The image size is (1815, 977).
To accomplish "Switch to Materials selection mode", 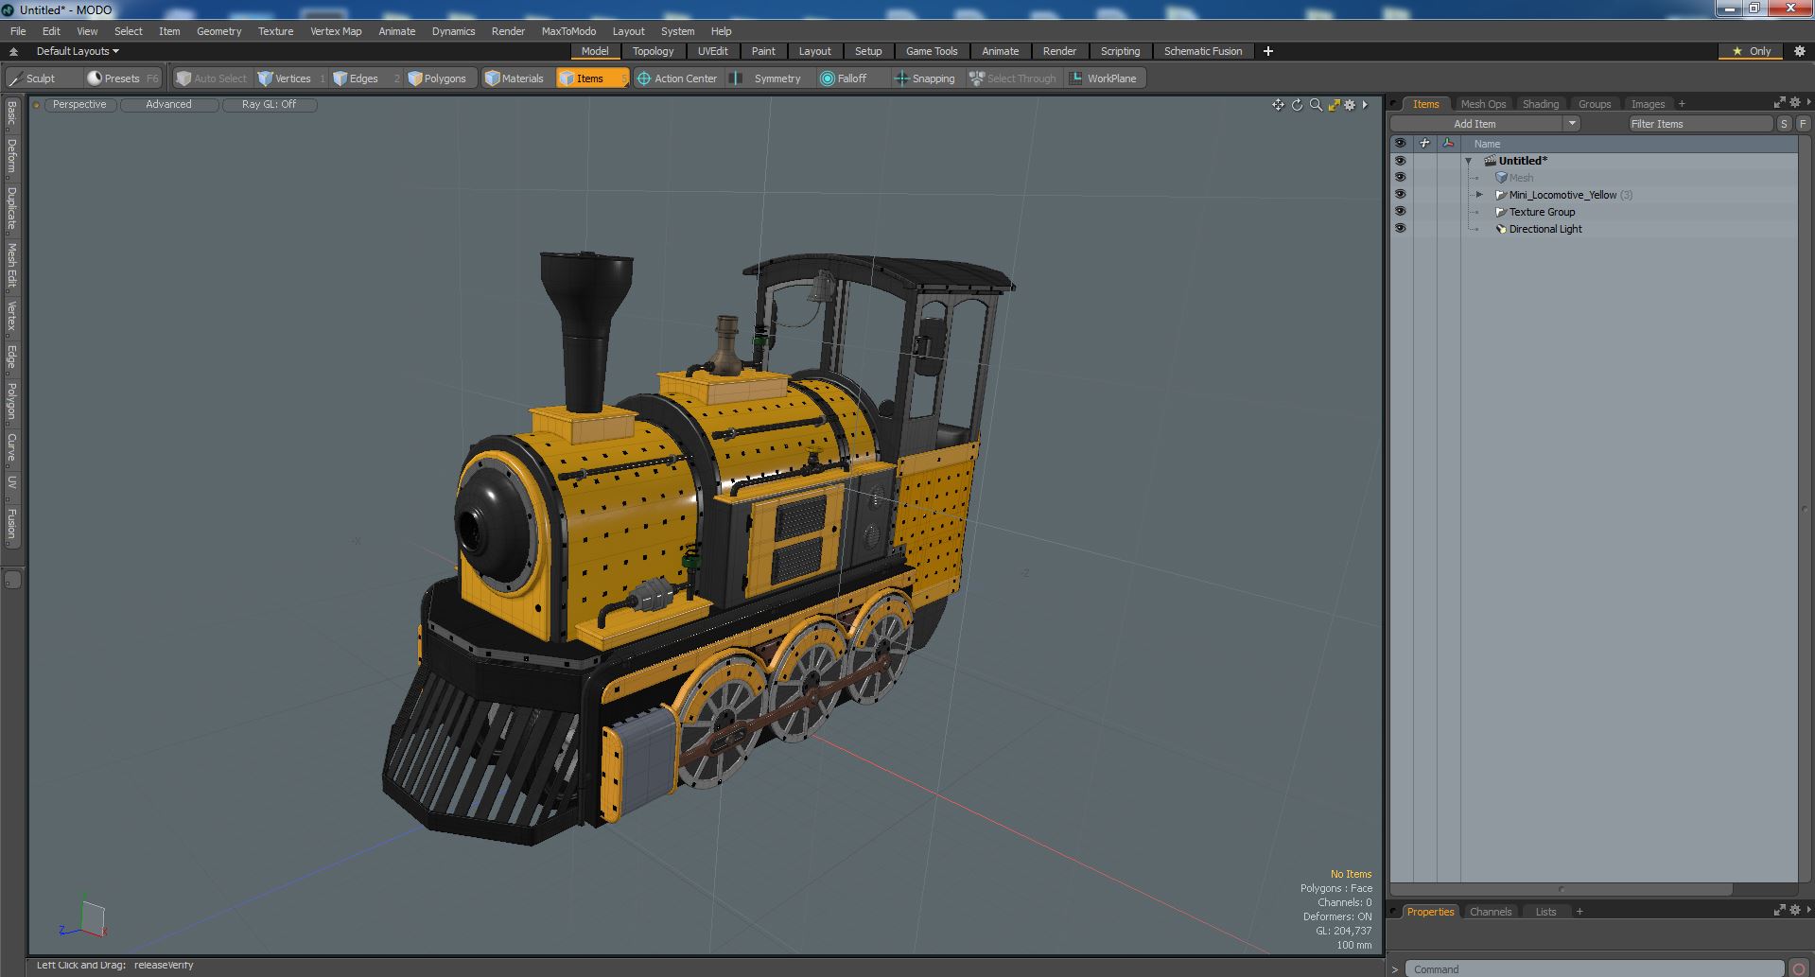I will (516, 79).
